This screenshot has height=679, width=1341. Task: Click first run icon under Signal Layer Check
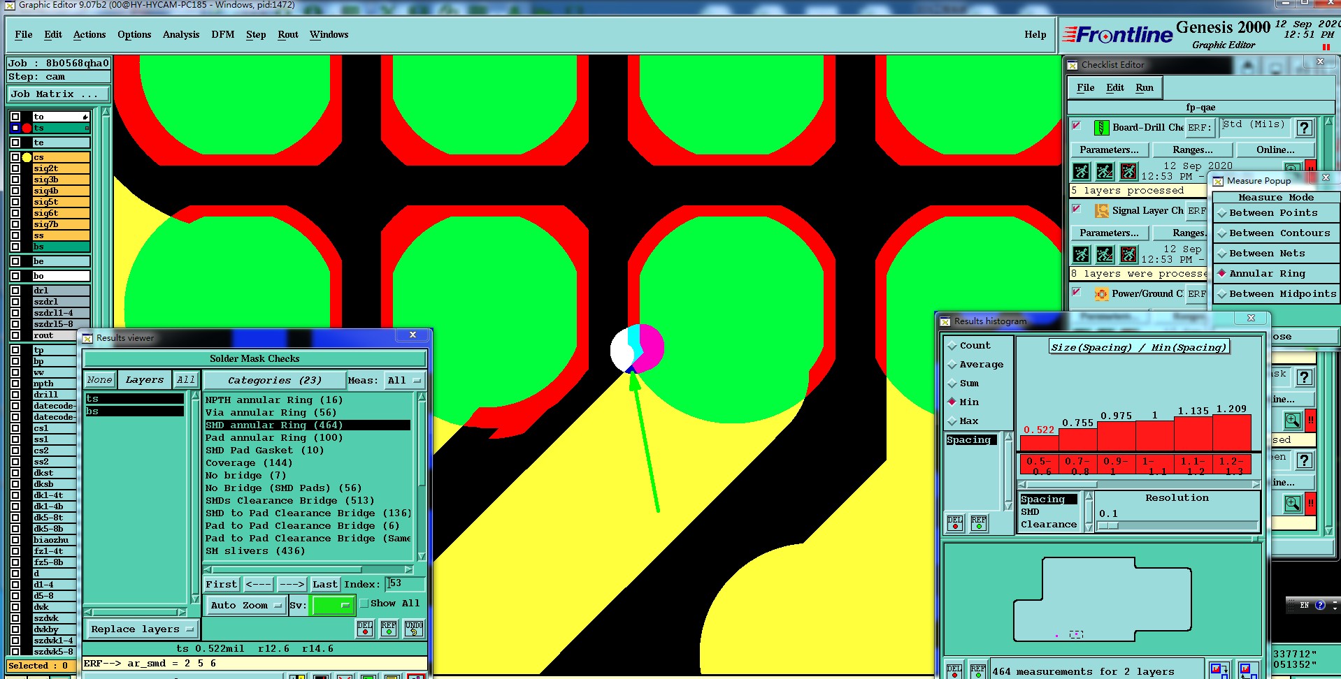(1082, 254)
